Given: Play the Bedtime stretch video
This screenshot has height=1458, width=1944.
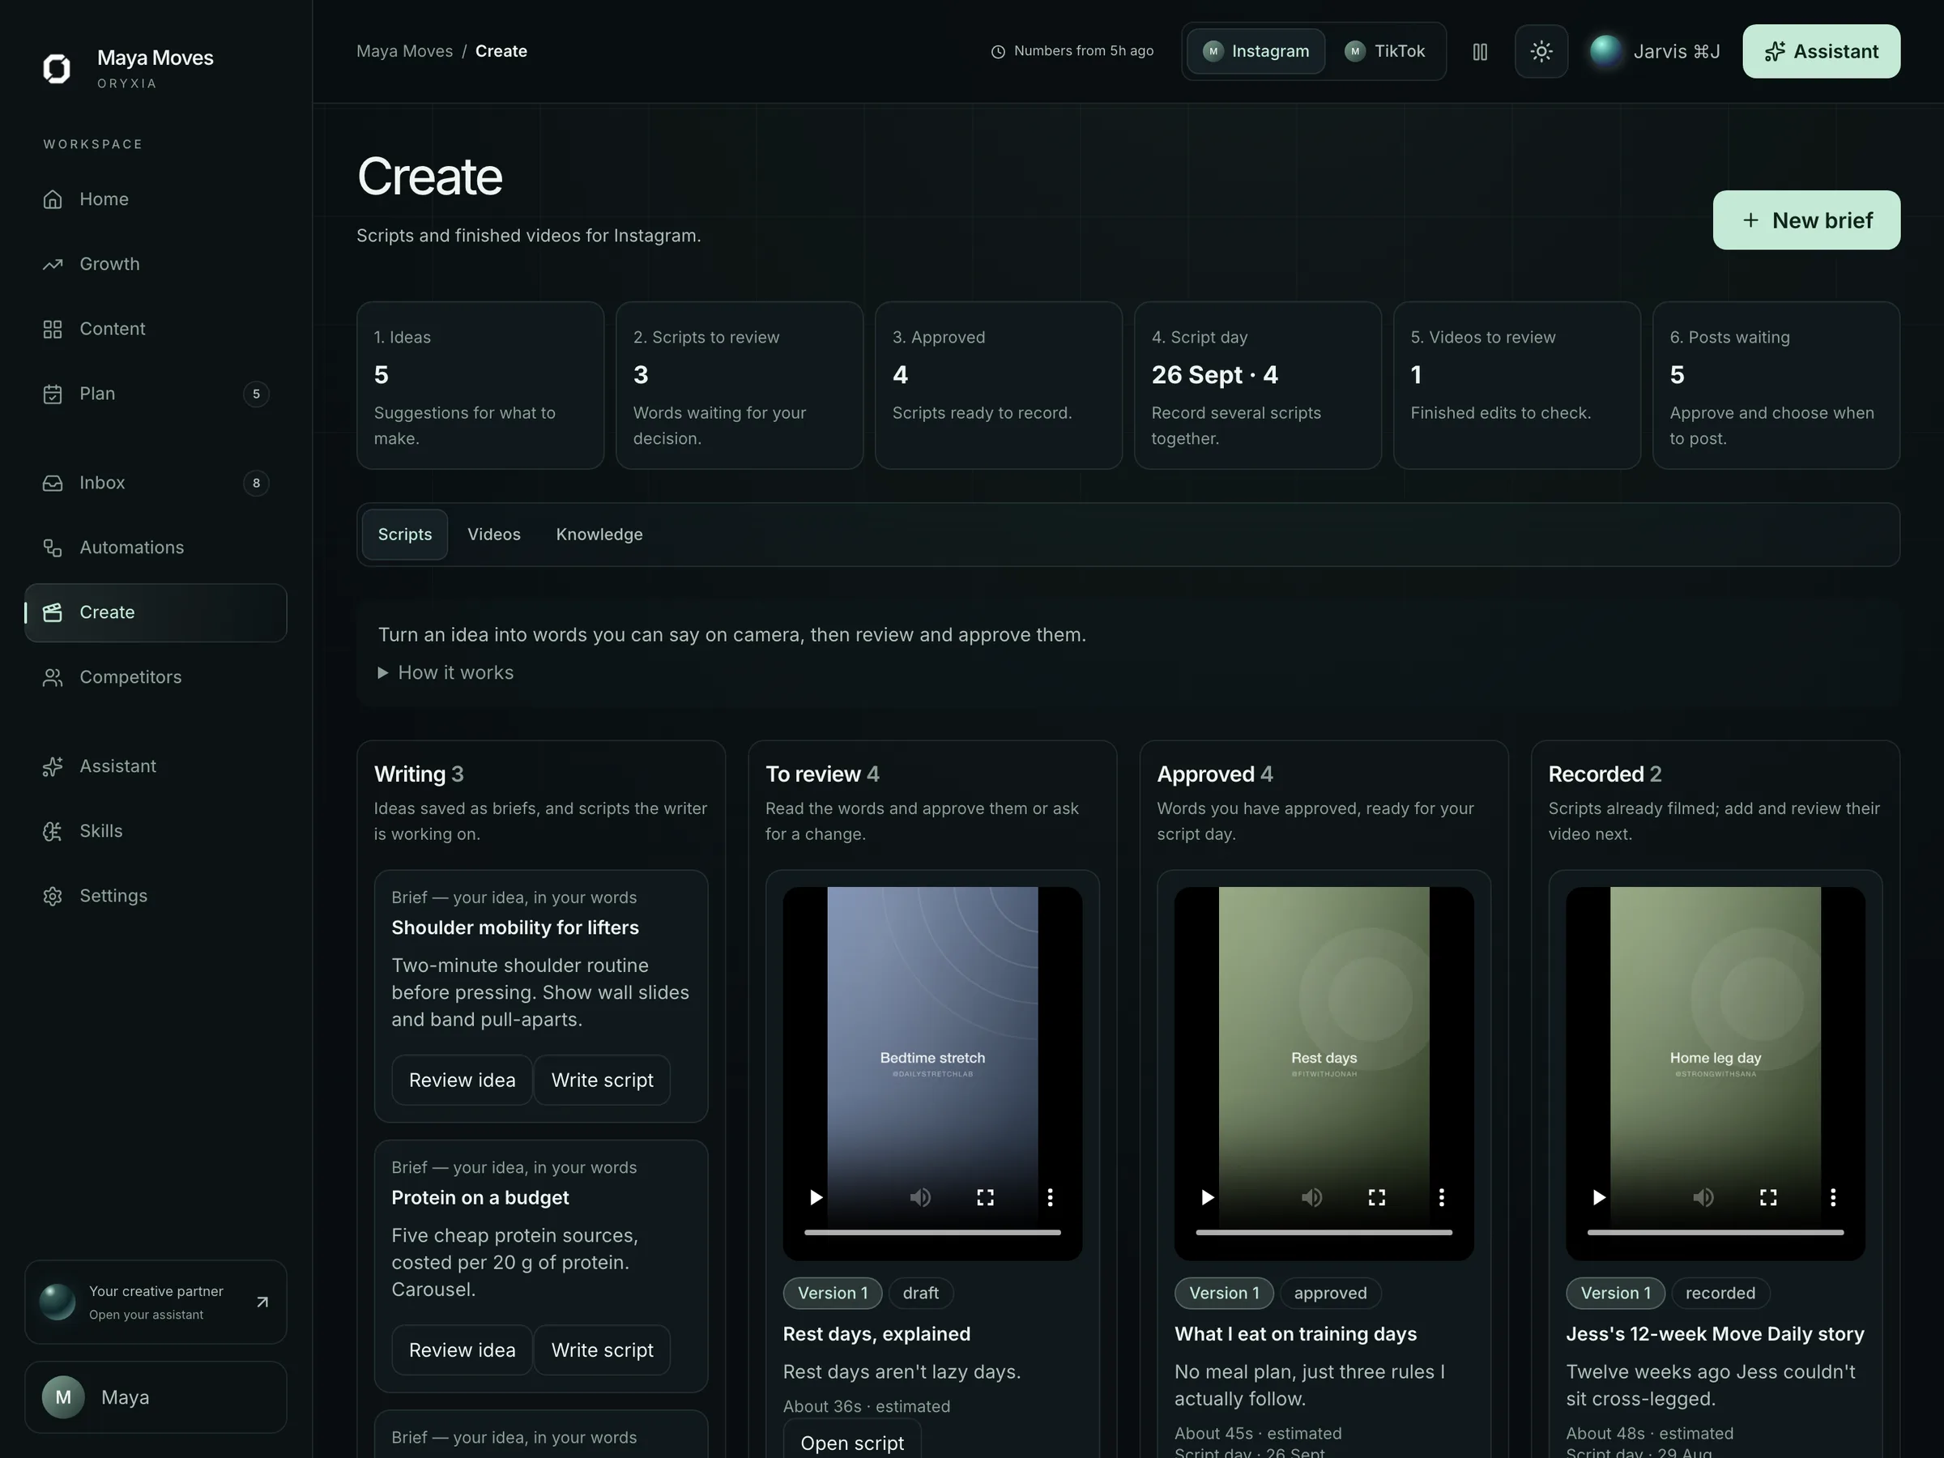Looking at the screenshot, I should pos(816,1198).
